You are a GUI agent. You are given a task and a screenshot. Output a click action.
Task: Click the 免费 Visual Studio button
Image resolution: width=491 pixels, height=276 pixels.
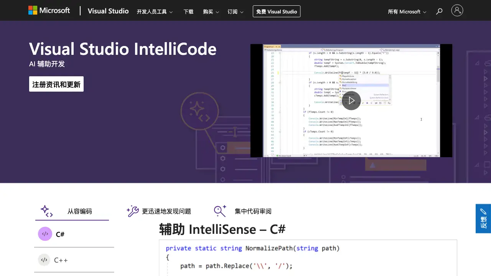pos(277,11)
